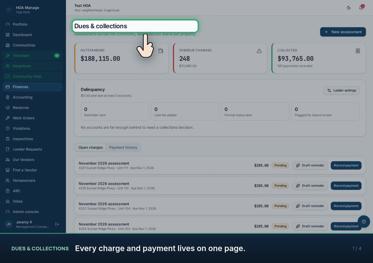Click the logout arrow icon beside Jeremy K

coord(57,224)
